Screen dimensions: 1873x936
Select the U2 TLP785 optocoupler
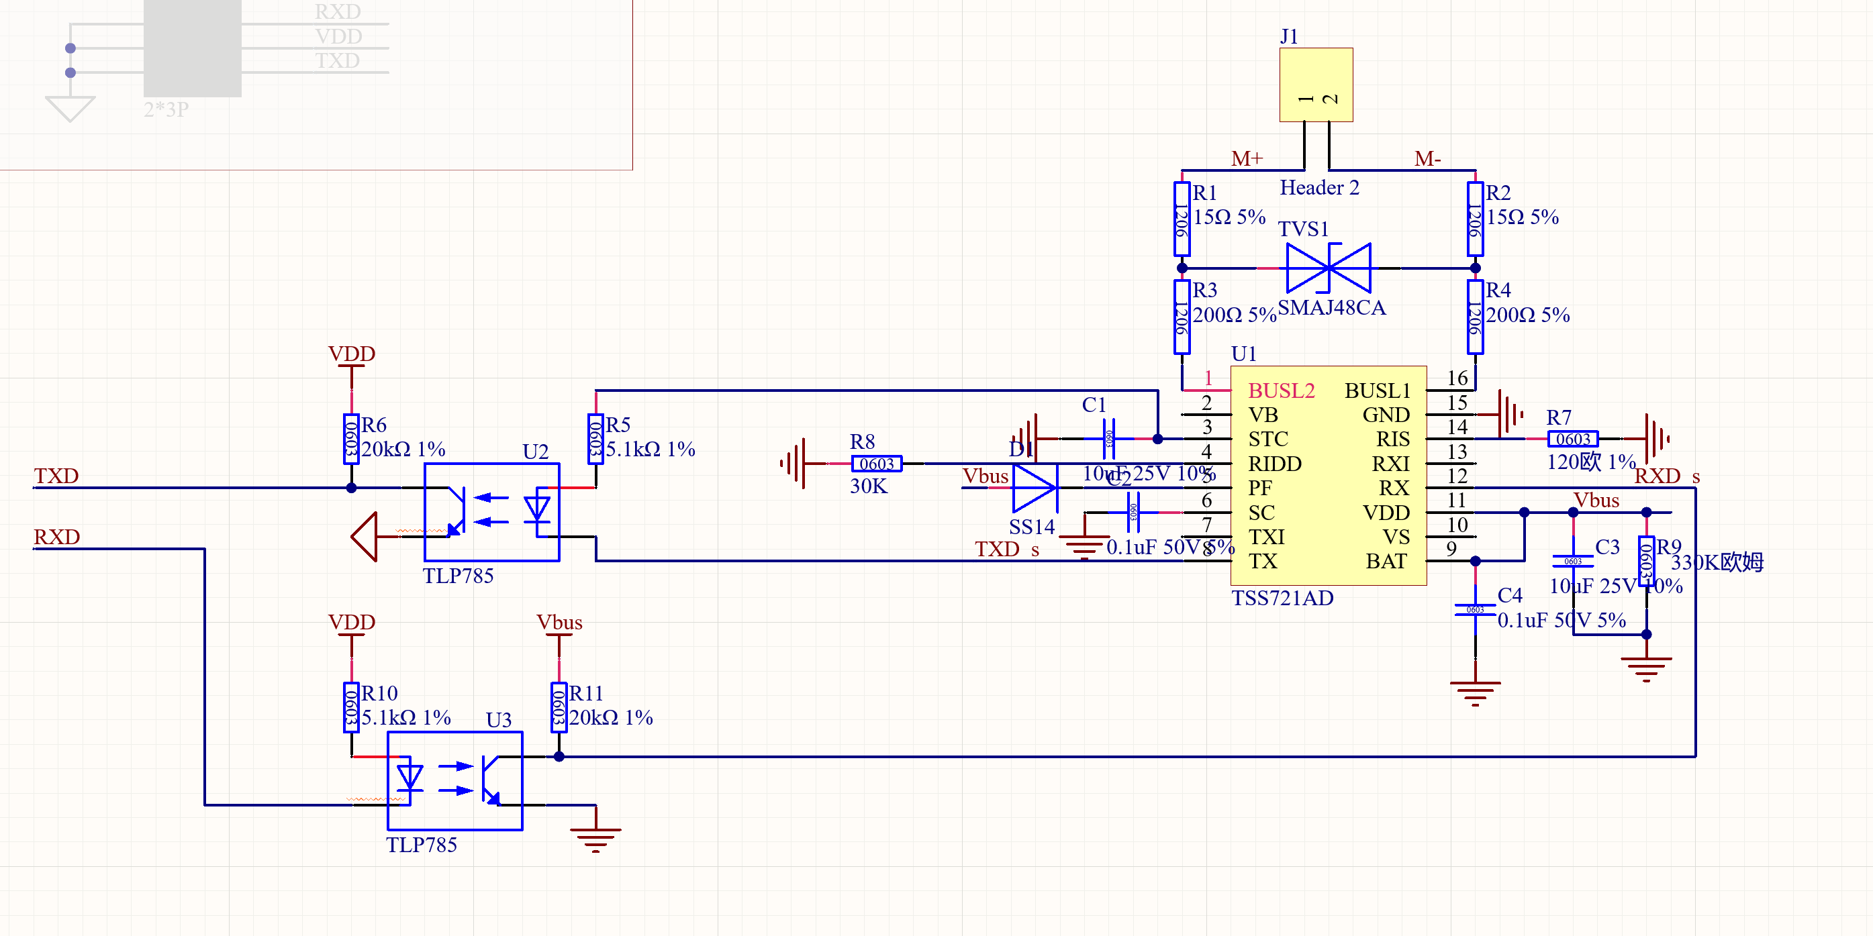point(491,511)
